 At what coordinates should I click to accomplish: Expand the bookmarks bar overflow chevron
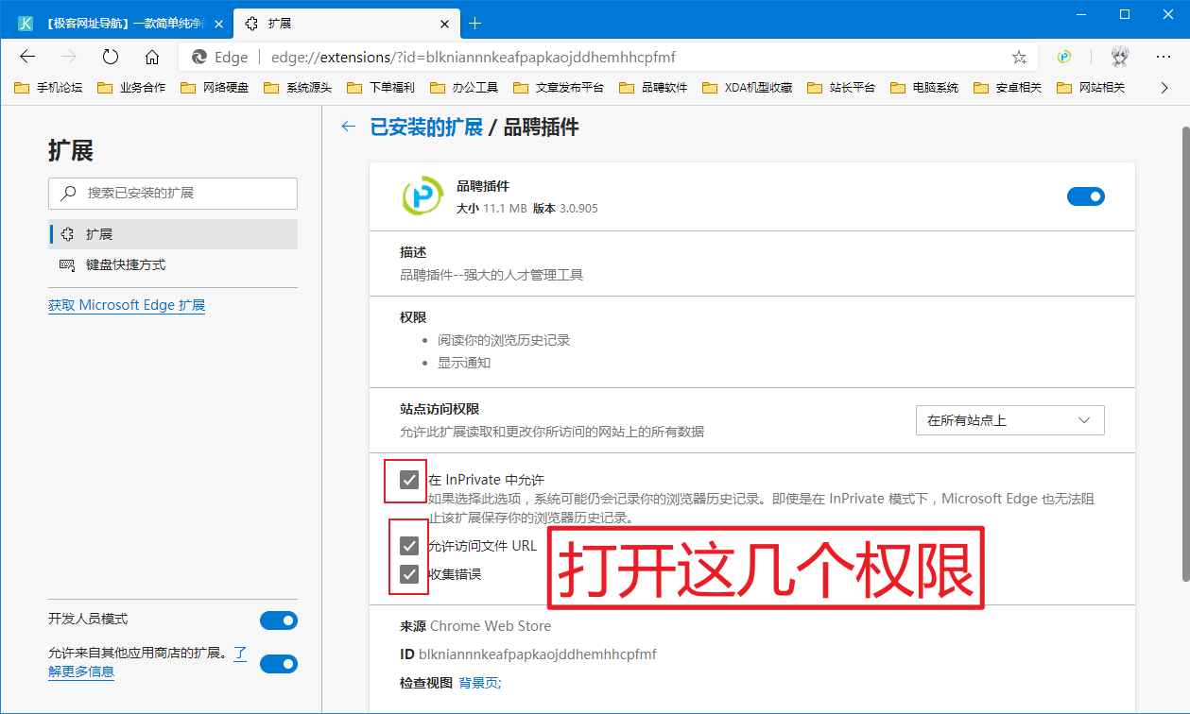(x=1164, y=88)
